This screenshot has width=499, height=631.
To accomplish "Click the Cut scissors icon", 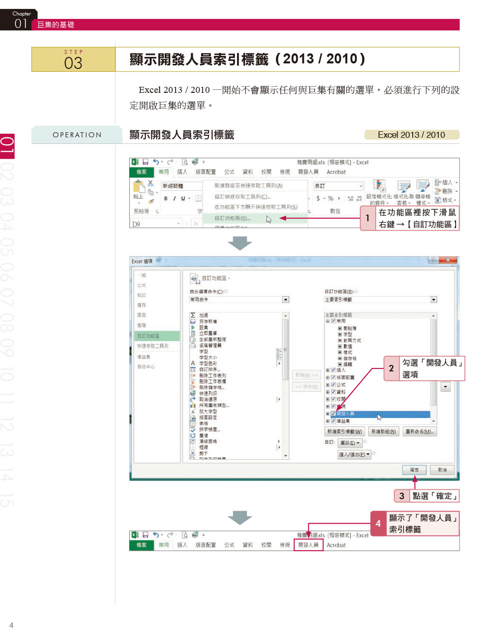I will [151, 183].
